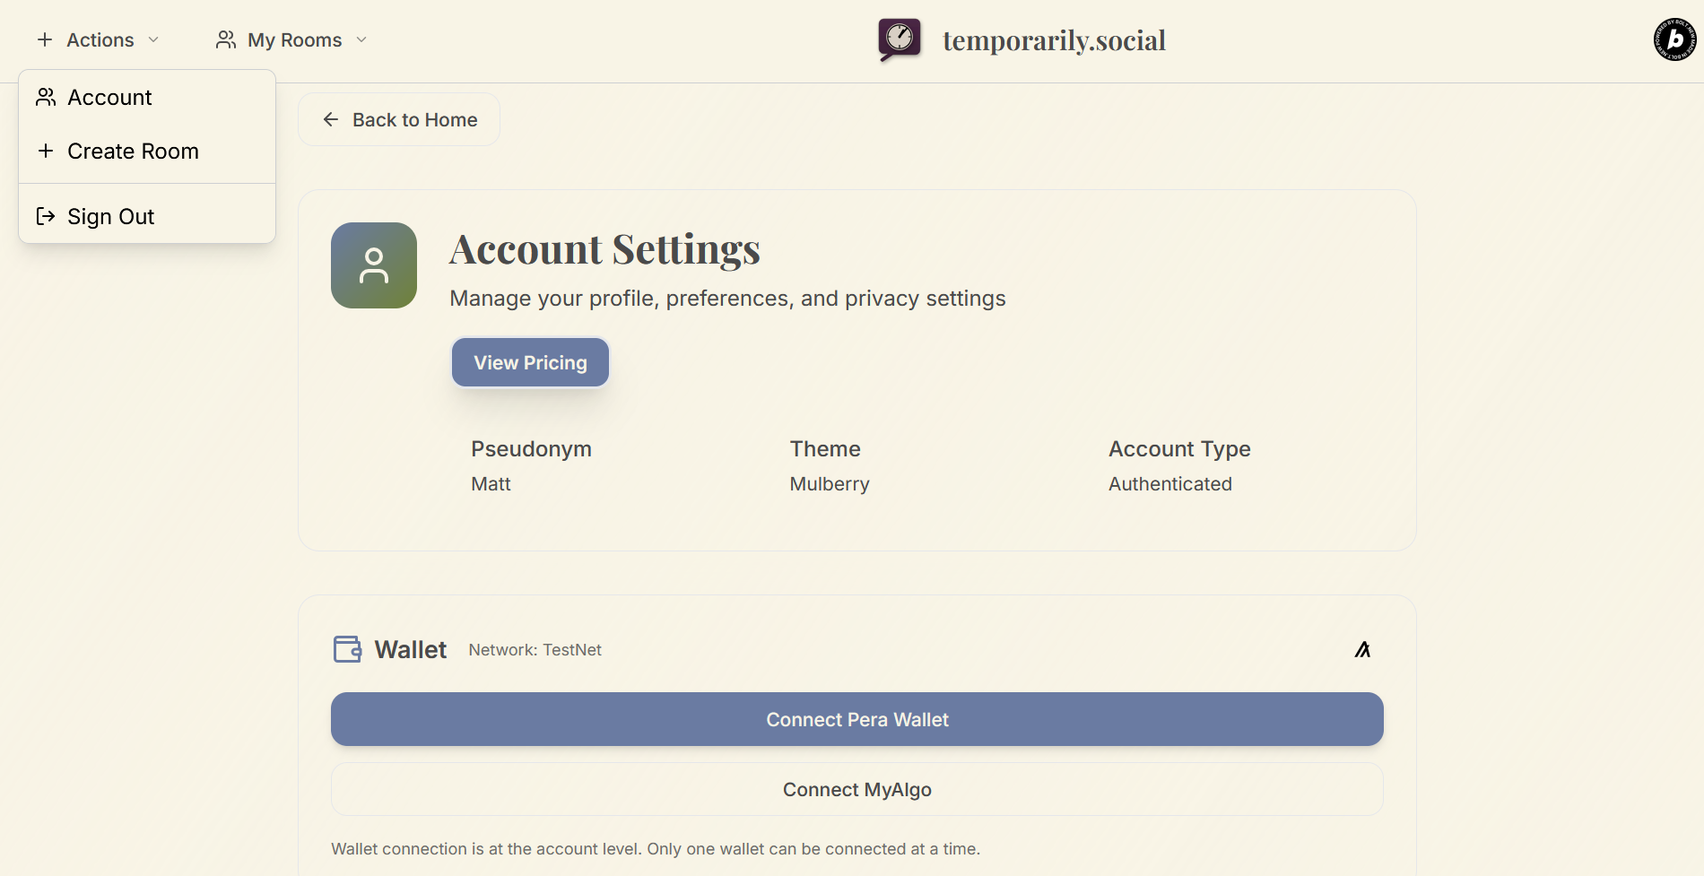Screen dimensions: 1704x876
Task: Click the temporarily.social site title
Action: click(1054, 40)
